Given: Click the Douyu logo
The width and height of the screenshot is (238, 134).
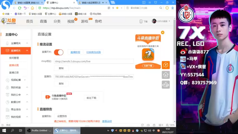Looking at the screenshot, I should tap(8, 21).
